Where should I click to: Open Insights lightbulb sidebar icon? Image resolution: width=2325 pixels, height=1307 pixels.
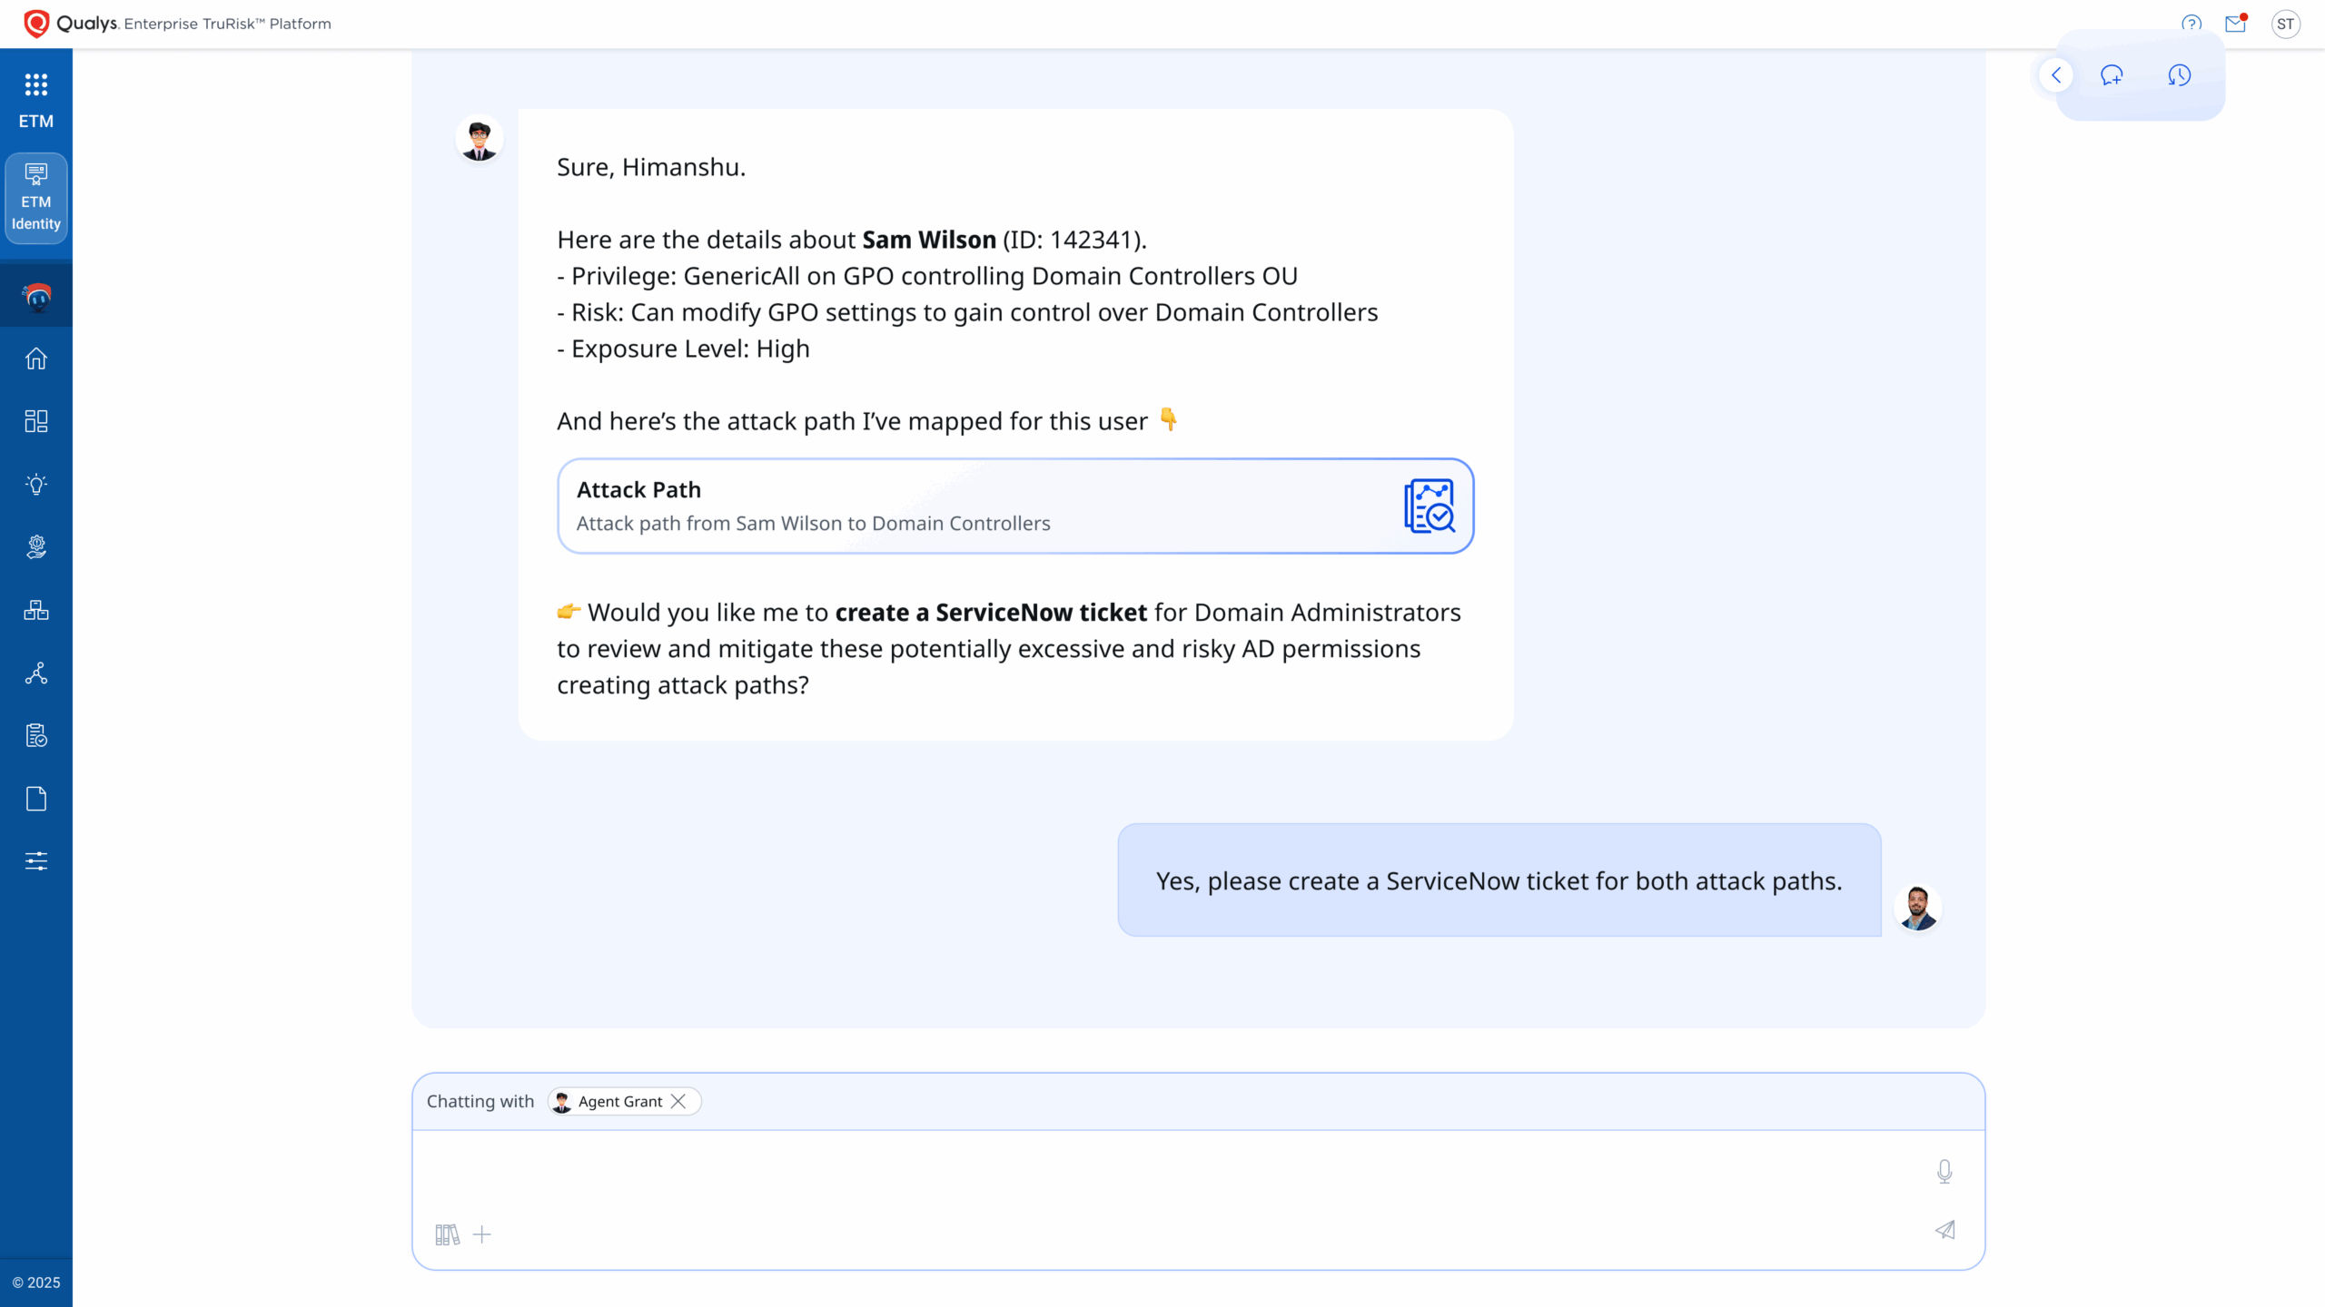click(36, 484)
